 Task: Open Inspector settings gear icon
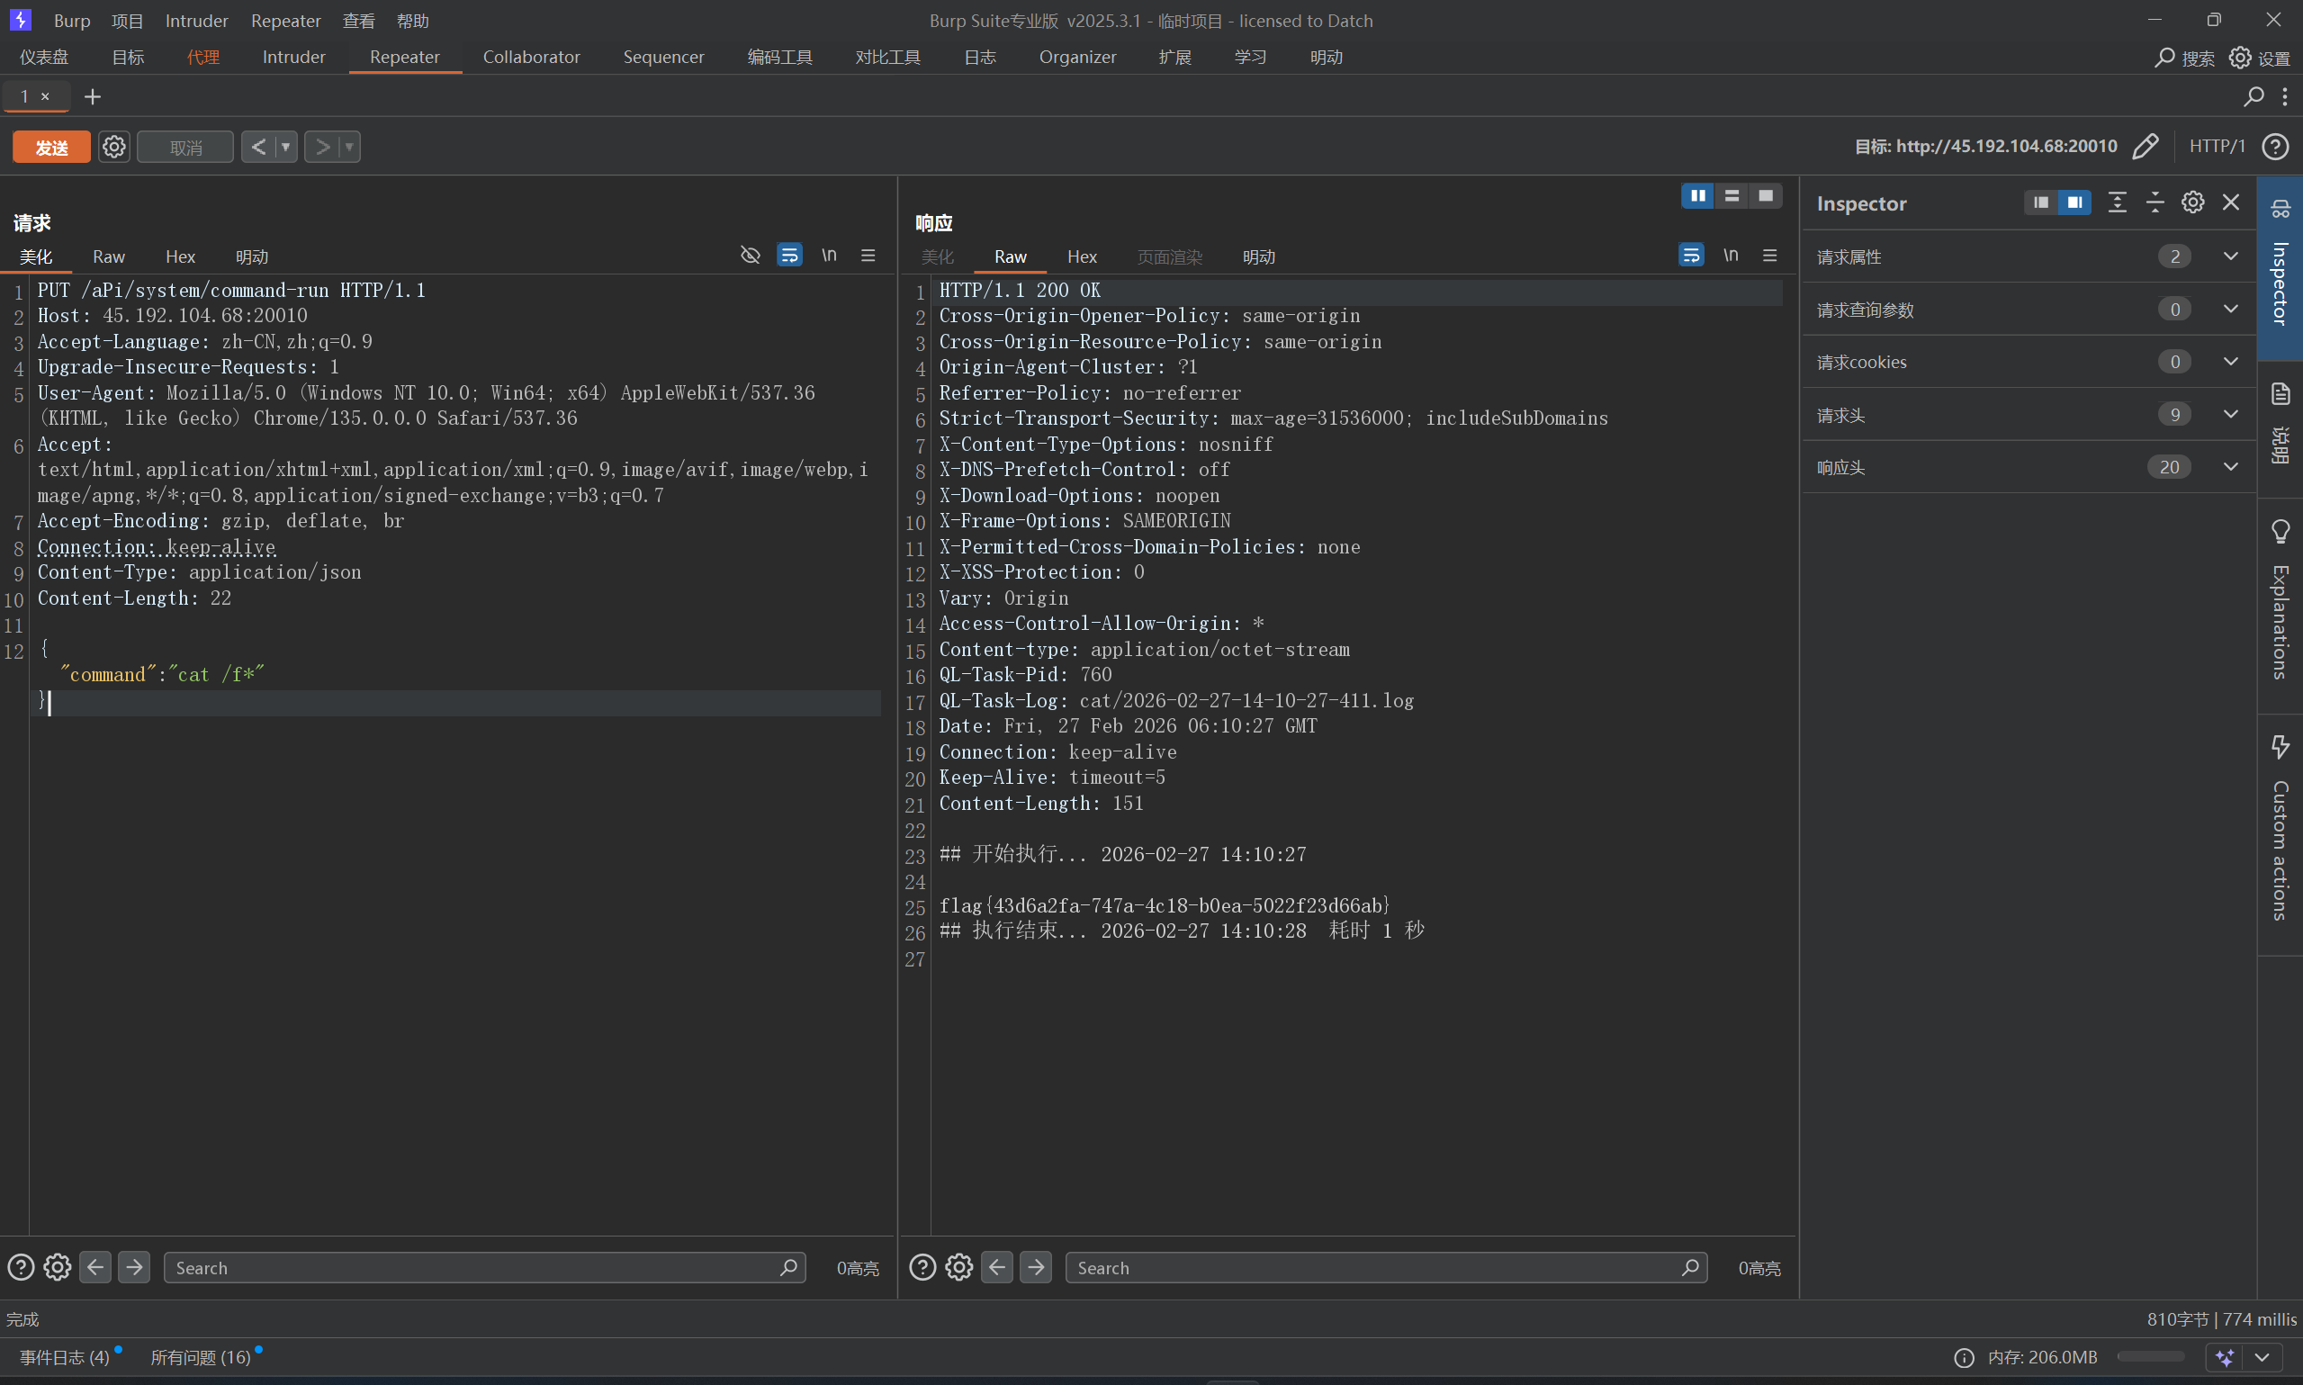point(2192,202)
